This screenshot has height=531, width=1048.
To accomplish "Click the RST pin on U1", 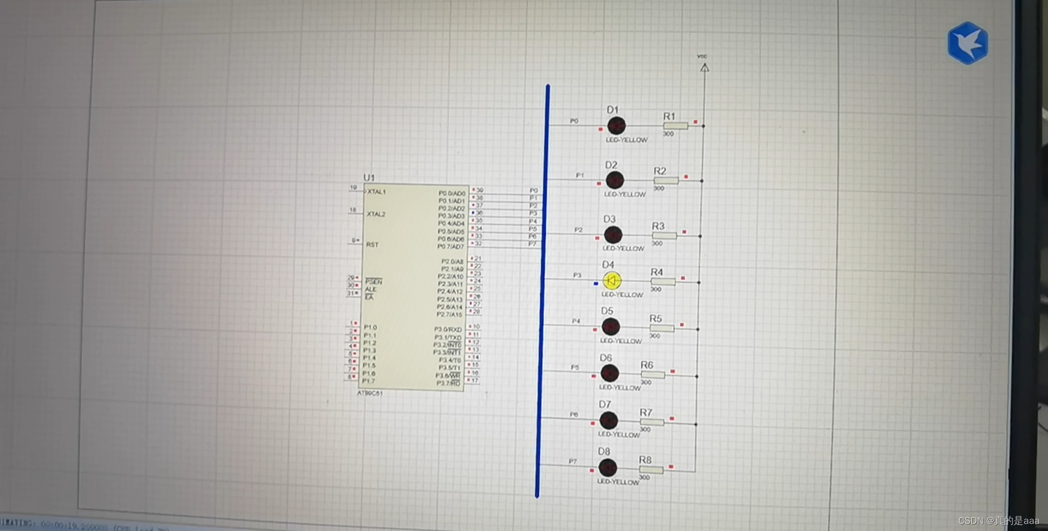I will coord(372,244).
